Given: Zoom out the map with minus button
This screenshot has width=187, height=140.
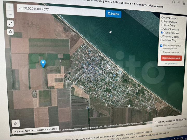Looking at the screenshot, I should point(10,14).
